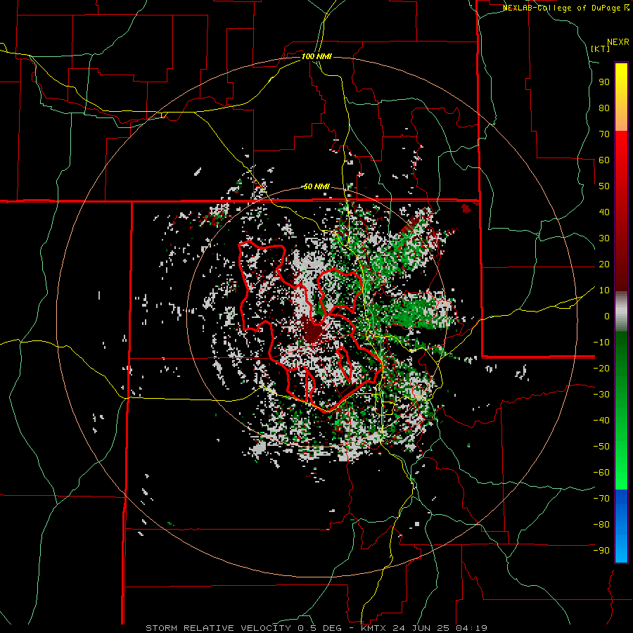Click the 60 value on velocity scale

click(604, 160)
